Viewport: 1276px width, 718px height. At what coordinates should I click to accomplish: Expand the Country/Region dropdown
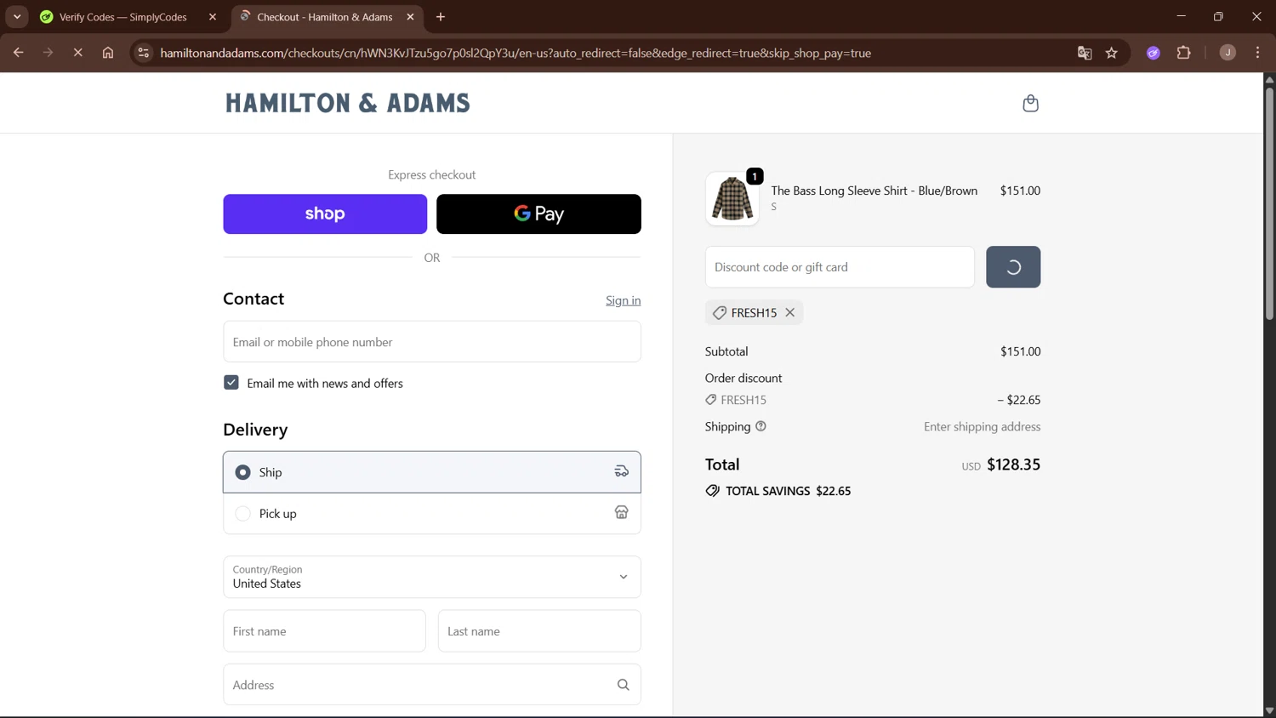point(432,577)
